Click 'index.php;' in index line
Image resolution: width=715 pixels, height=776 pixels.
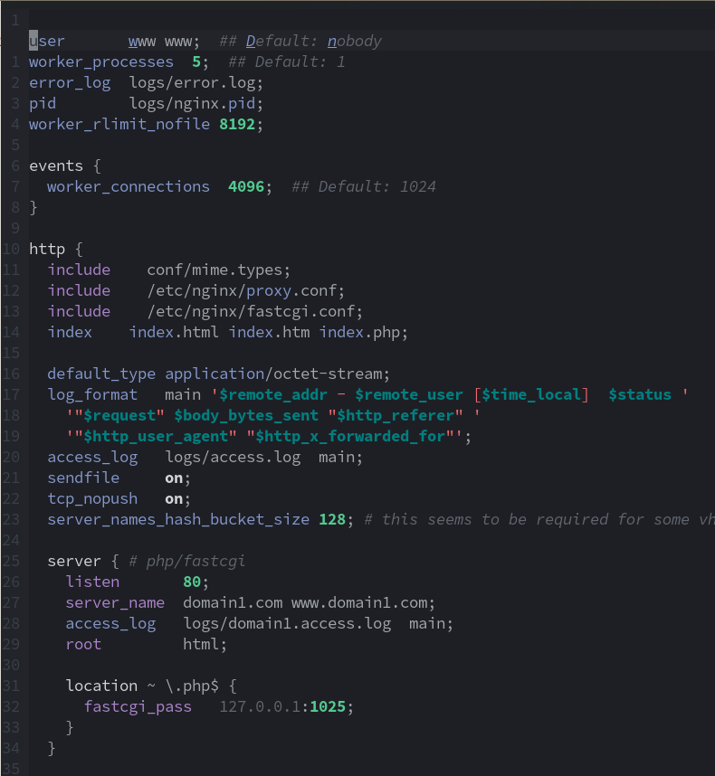364,332
